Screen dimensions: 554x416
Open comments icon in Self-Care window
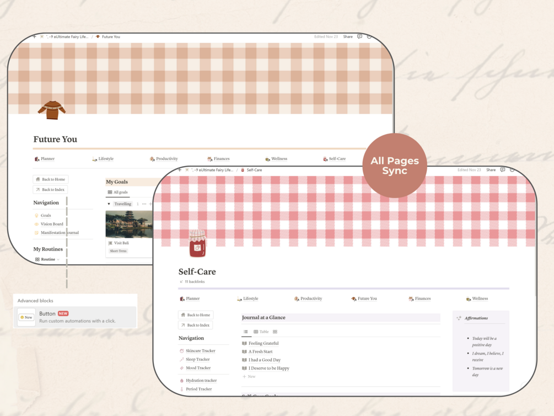click(x=503, y=170)
